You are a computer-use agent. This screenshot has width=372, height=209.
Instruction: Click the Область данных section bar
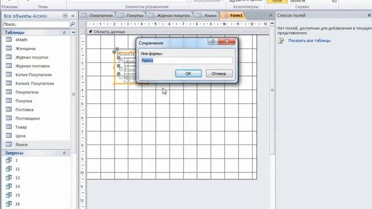coord(178,32)
